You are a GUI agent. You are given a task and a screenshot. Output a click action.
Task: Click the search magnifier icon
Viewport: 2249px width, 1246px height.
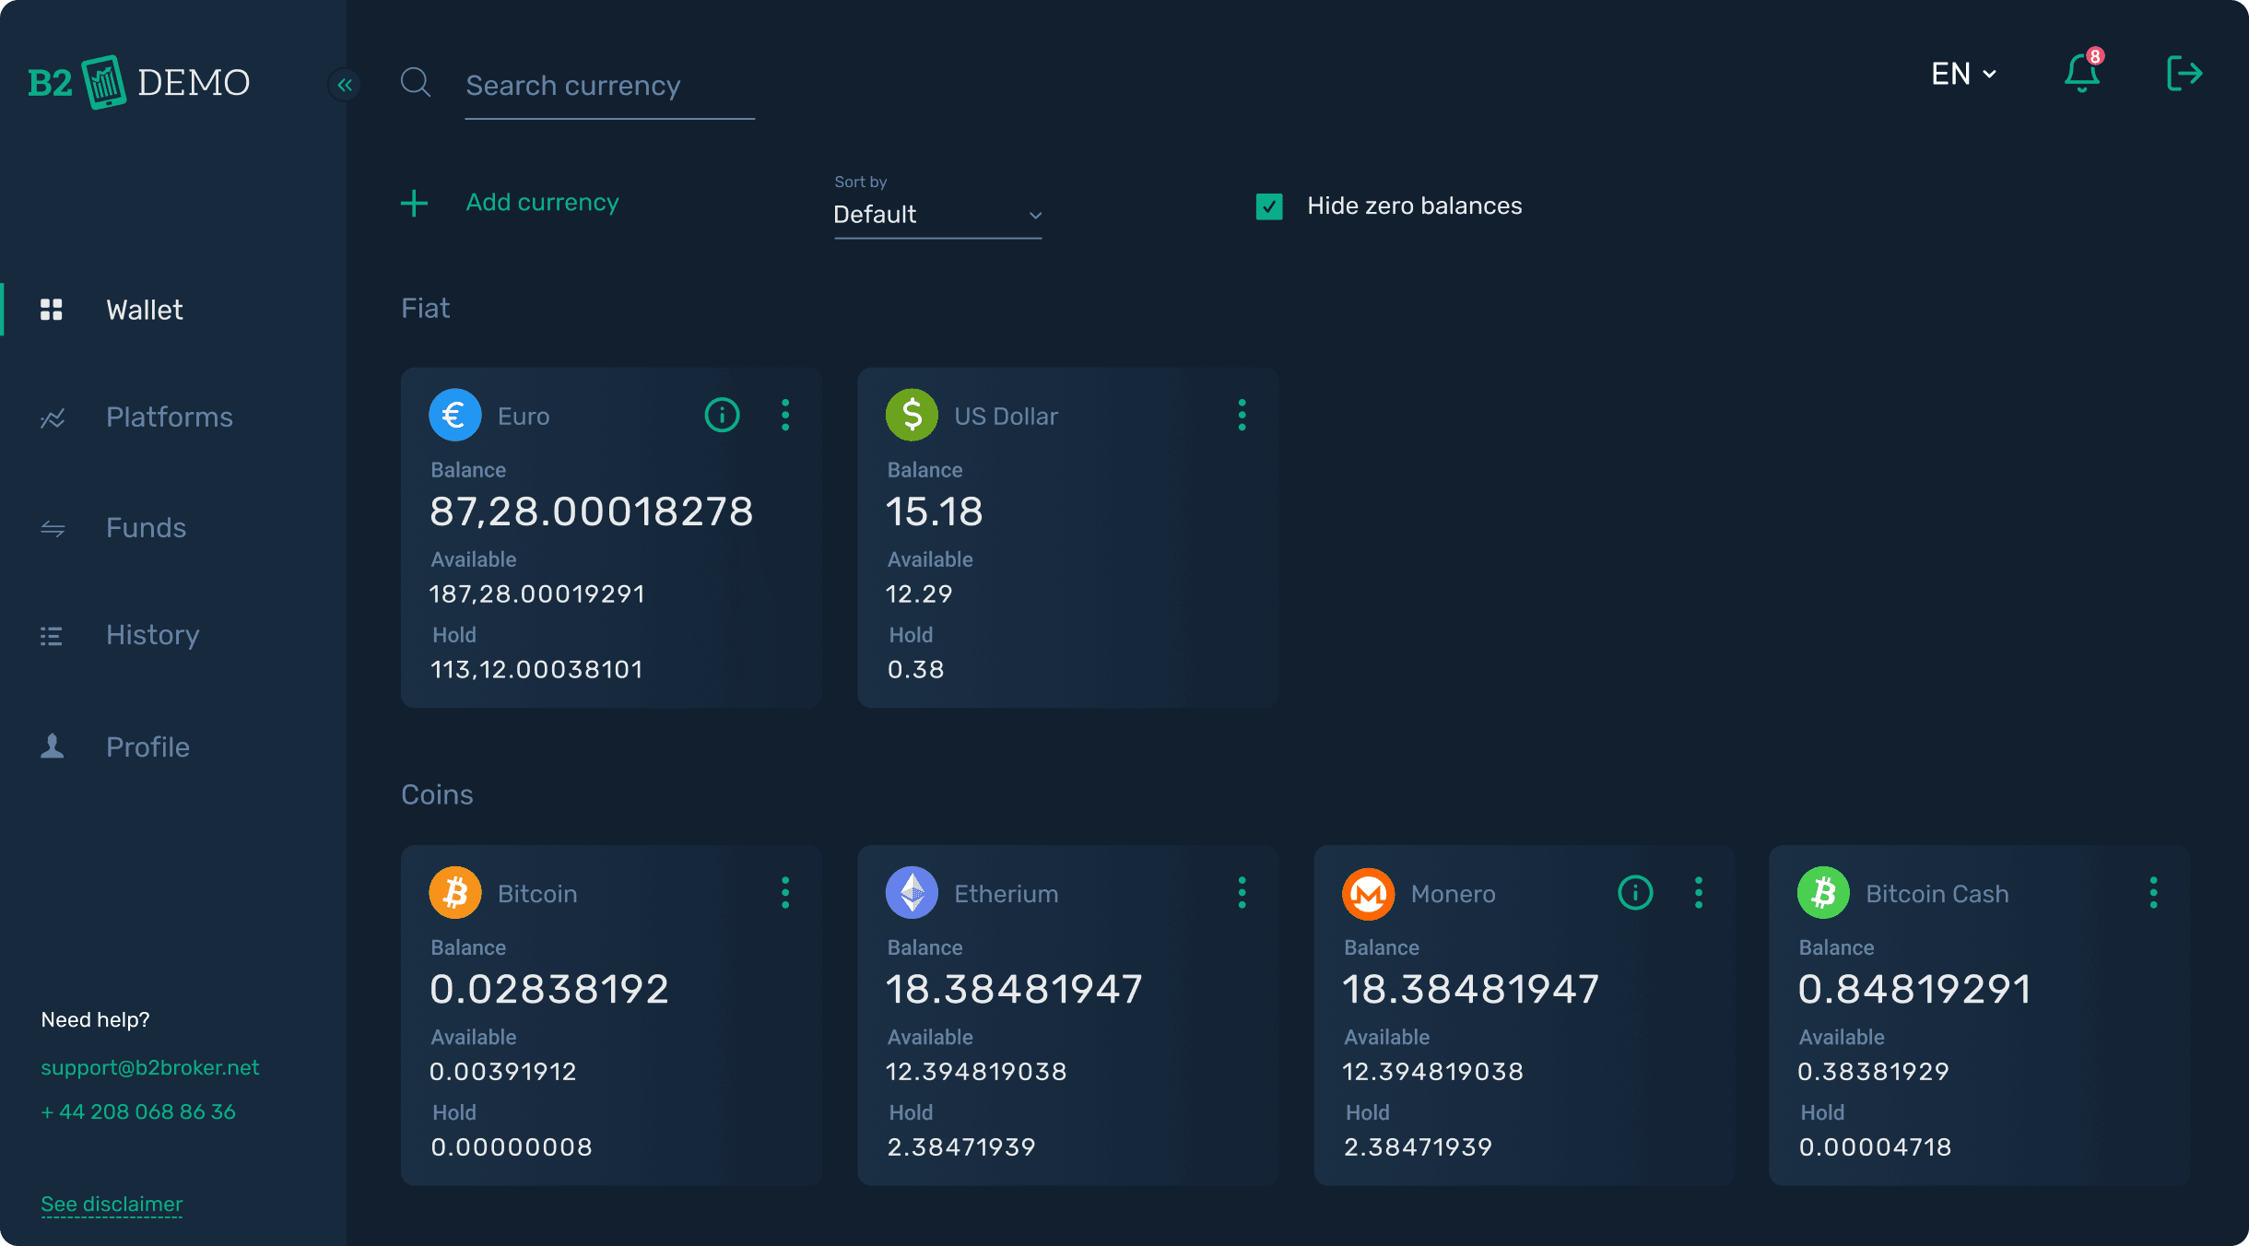click(x=416, y=83)
